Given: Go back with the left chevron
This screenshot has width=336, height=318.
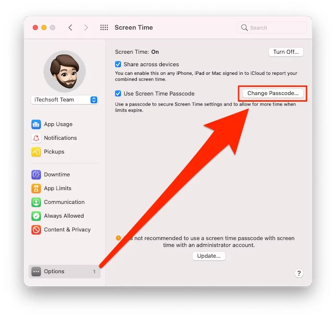Looking at the screenshot, I should pyautogui.click(x=70, y=28).
